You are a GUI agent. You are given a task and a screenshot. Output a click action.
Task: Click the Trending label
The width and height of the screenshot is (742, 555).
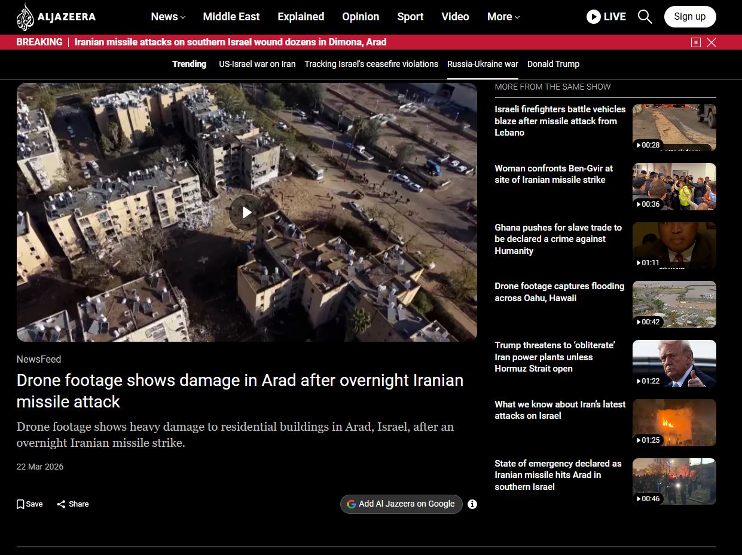189,64
